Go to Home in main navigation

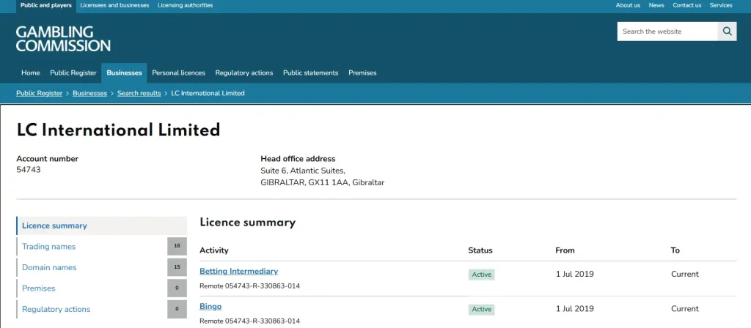point(31,73)
